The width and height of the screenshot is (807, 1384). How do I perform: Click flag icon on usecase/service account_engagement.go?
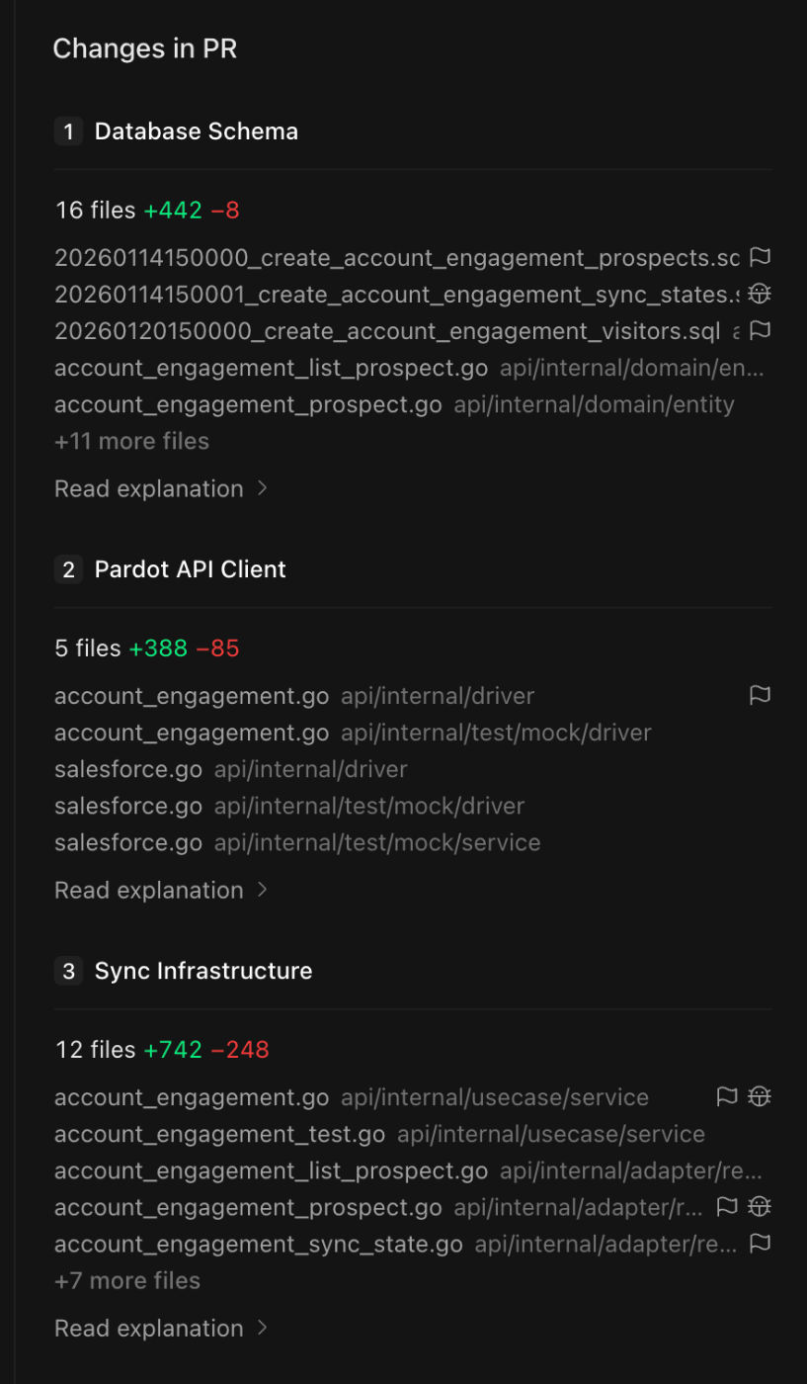coord(727,1096)
